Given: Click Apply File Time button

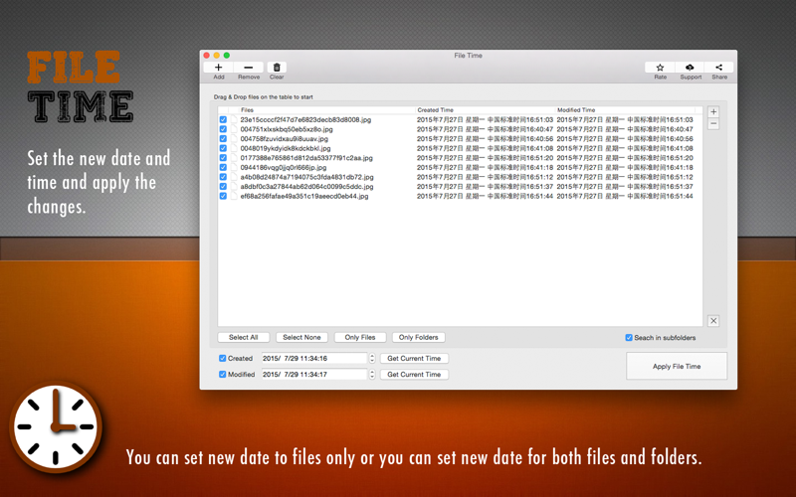Looking at the screenshot, I should tap(677, 366).
